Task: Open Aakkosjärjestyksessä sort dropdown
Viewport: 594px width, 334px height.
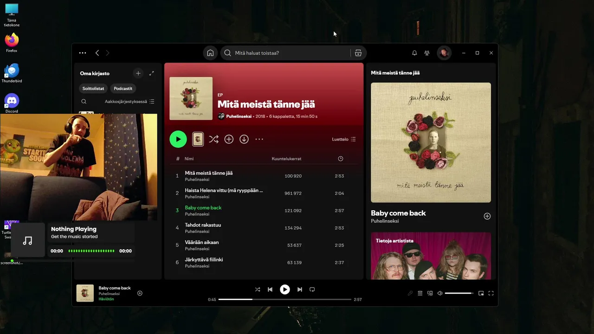Action: [x=129, y=102]
